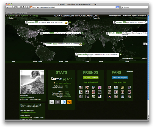This screenshot has height=128, width=154.
Task: Open the www.plurklayouts.com profile link
Action: point(28,112)
